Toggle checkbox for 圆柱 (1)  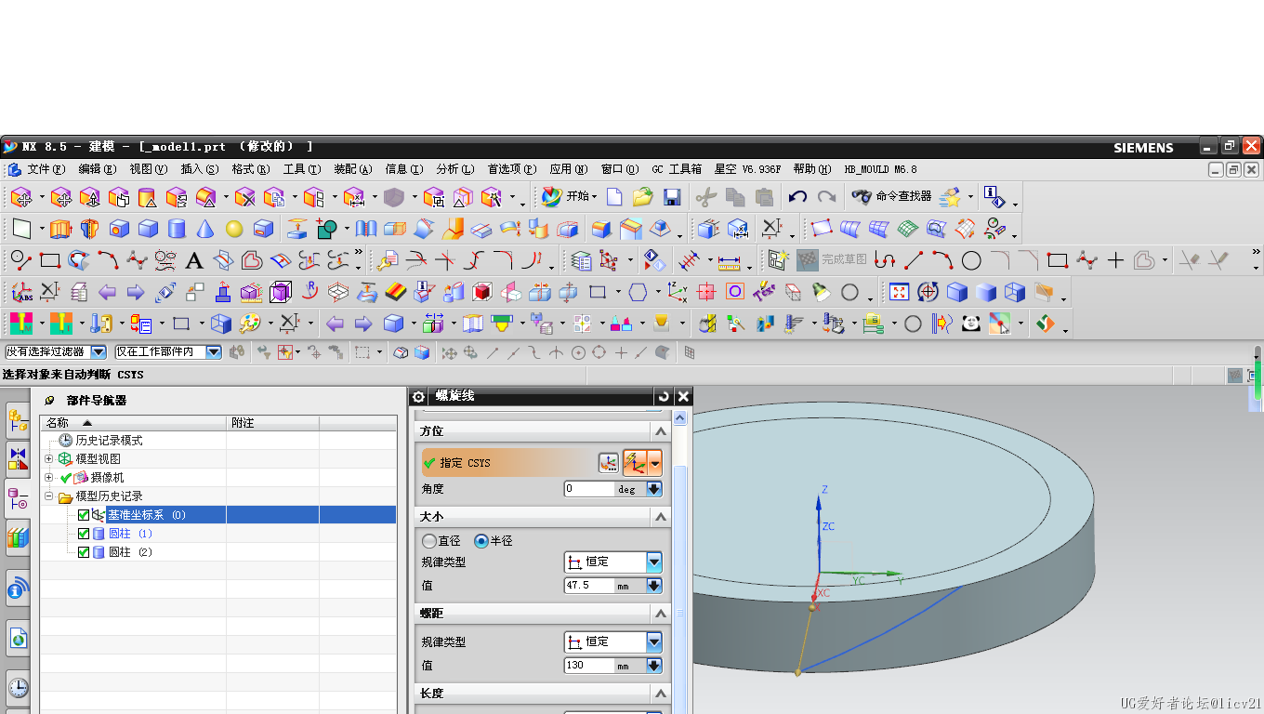84,534
